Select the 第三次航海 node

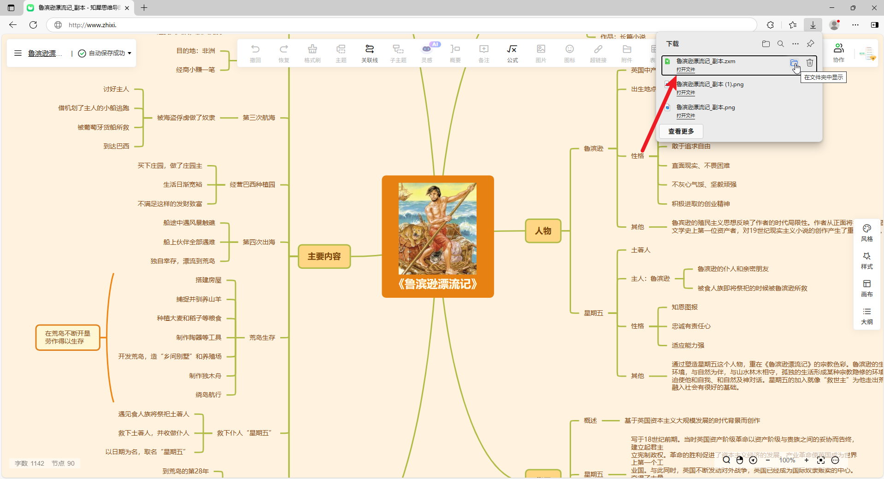coord(259,118)
